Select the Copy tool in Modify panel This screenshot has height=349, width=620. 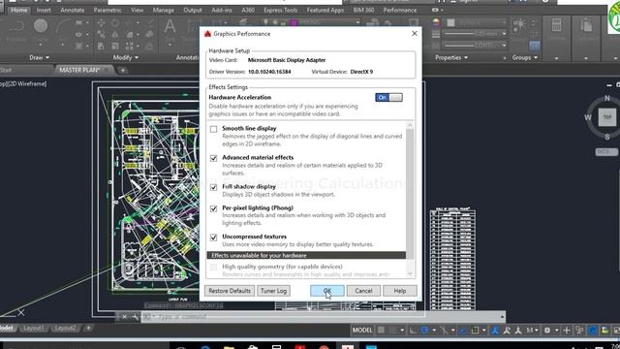tap(101, 35)
